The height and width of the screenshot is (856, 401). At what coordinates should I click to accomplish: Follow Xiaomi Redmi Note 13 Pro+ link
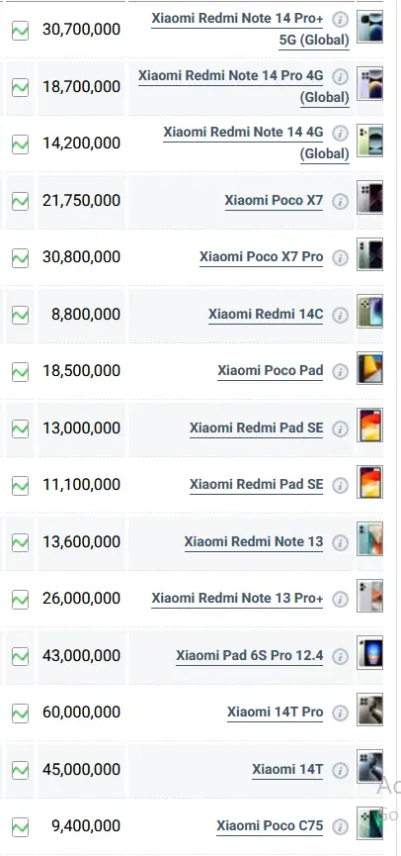[x=237, y=599]
